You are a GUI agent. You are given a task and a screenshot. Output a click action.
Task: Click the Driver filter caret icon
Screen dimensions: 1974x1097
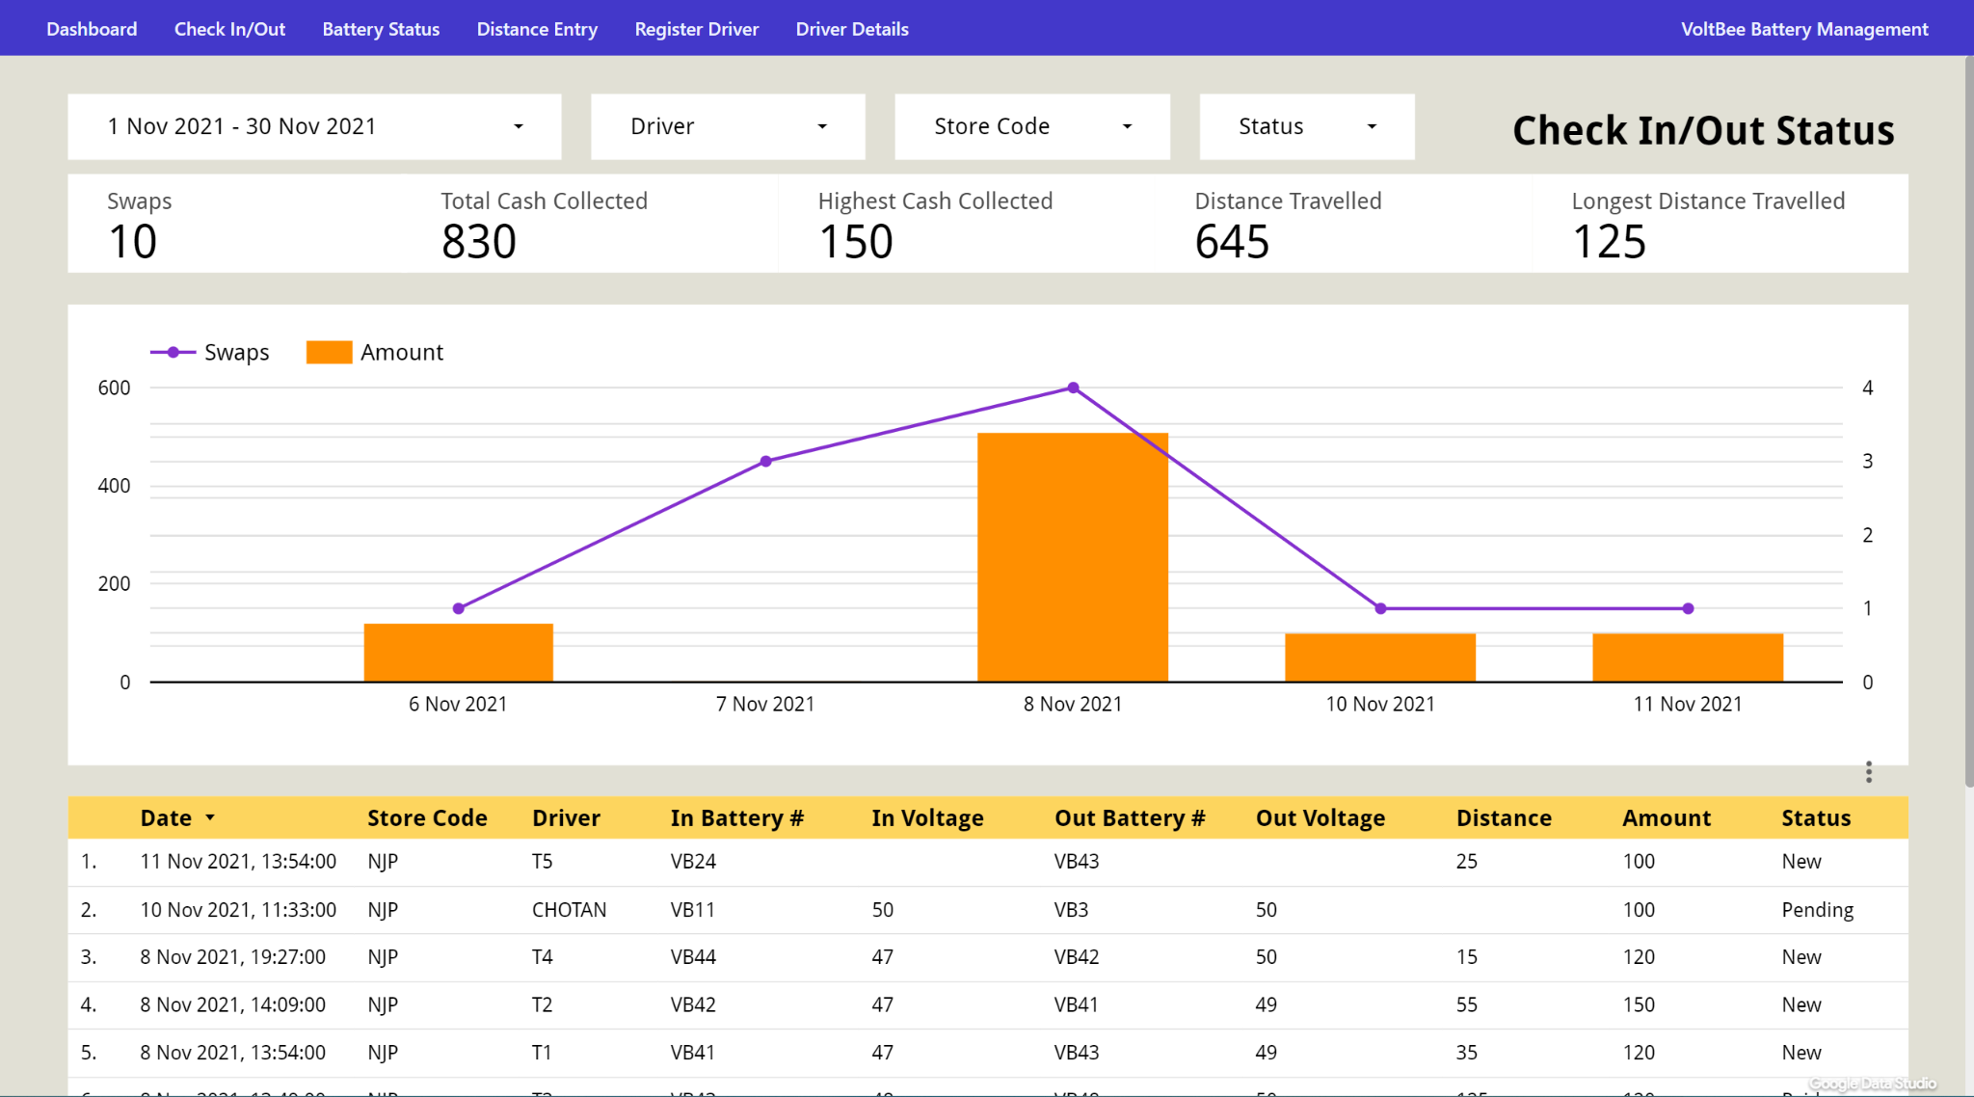822,126
